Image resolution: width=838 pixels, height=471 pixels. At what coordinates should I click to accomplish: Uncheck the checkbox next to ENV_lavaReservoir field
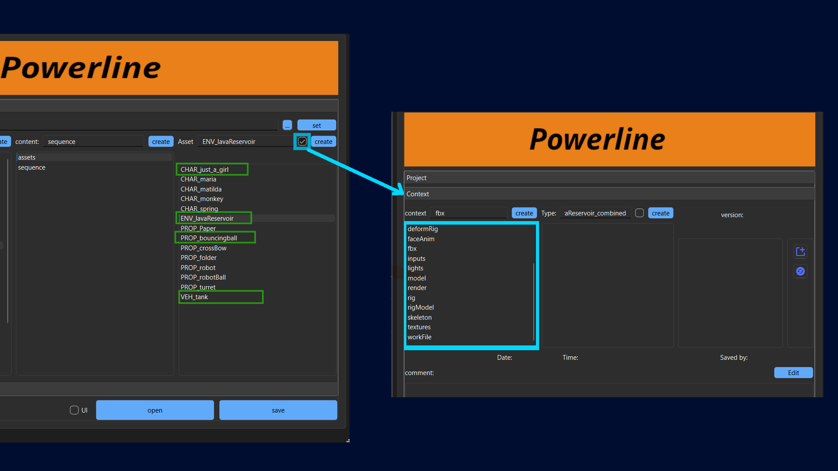coord(302,142)
